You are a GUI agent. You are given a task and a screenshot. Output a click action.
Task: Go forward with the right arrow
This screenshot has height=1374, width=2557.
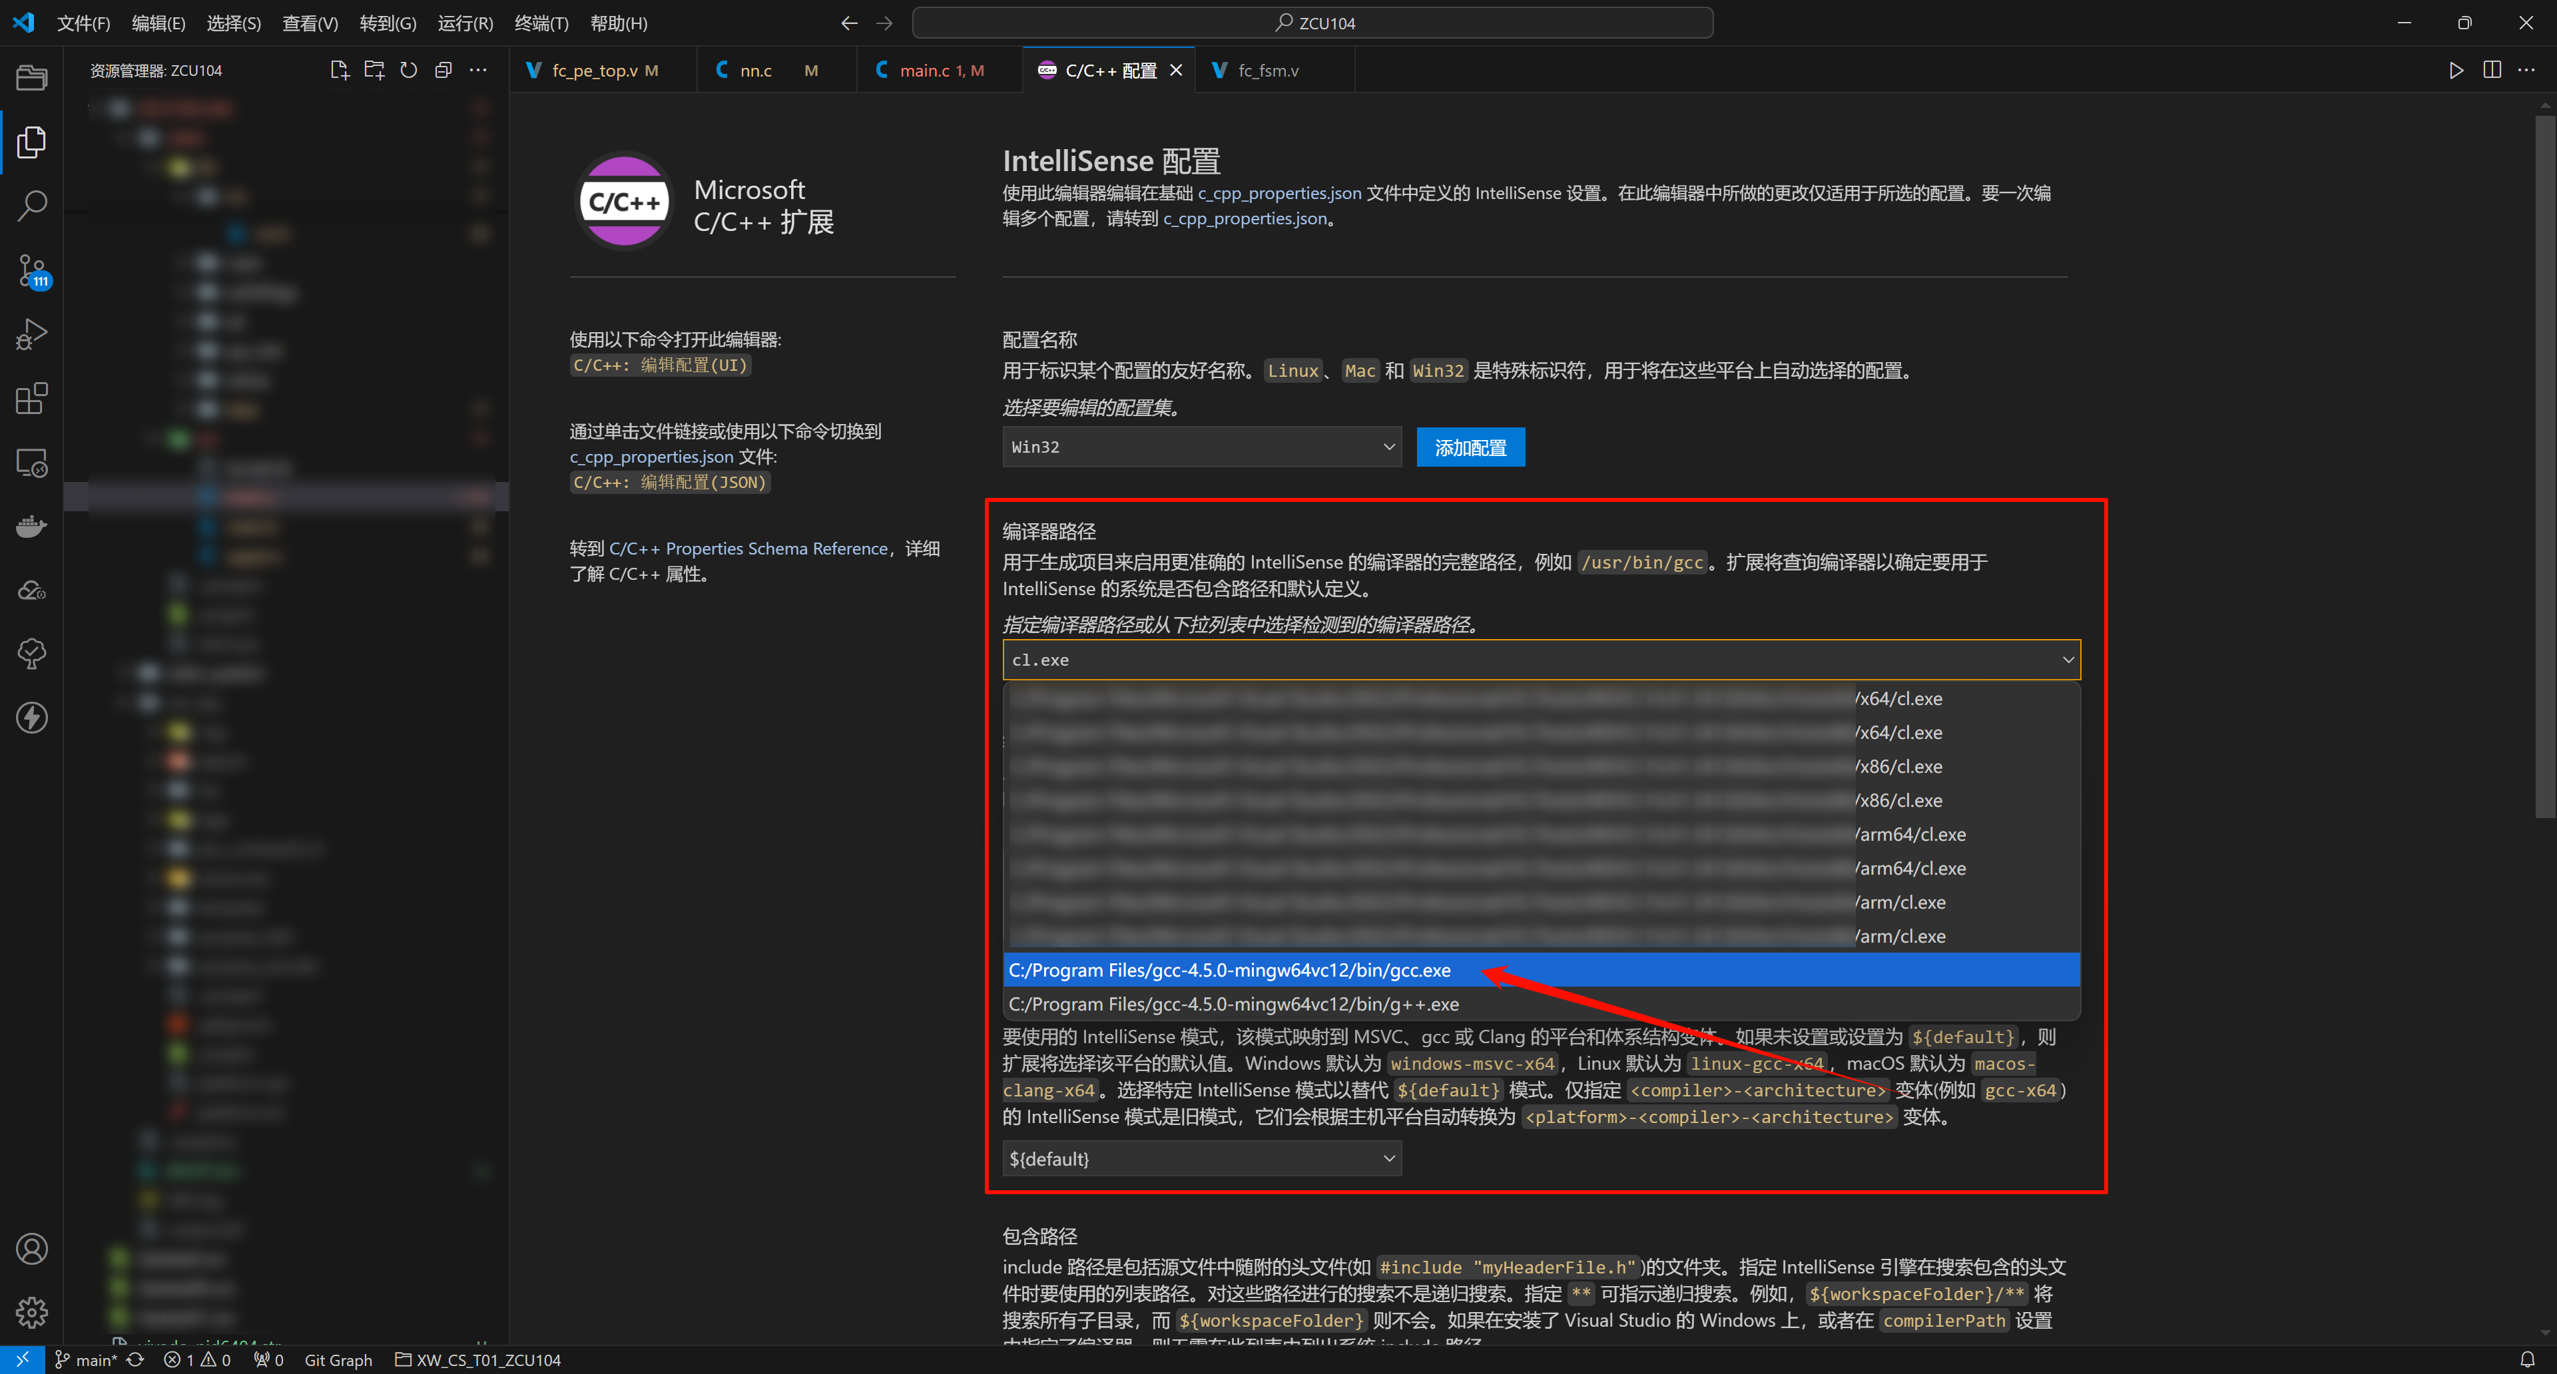coord(884,23)
